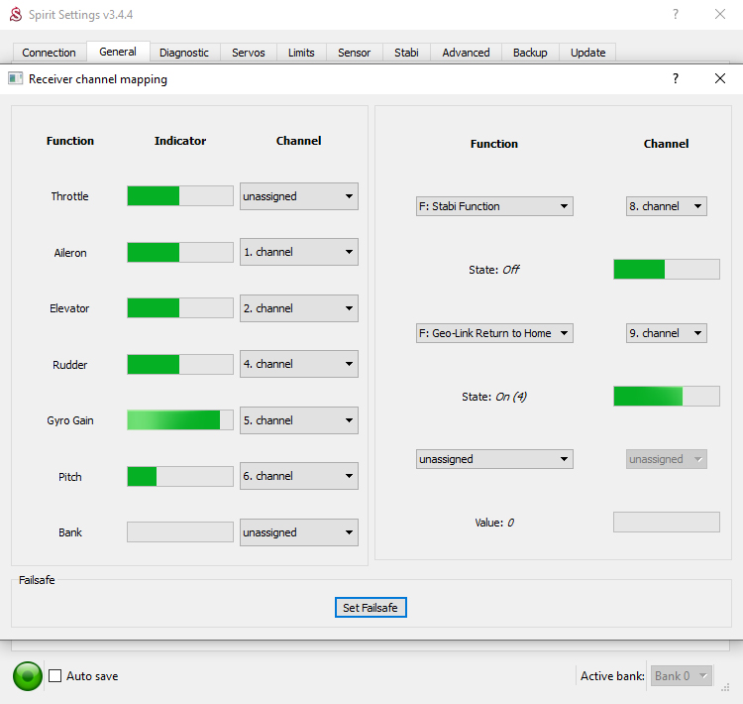This screenshot has width=743, height=704.
Task: Click the green connection status icon
Action: click(x=28, y=676)
